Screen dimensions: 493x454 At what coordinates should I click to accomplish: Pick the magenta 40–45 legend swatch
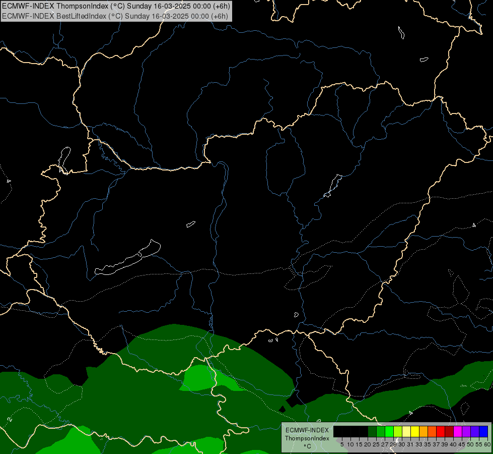[458, 431]
